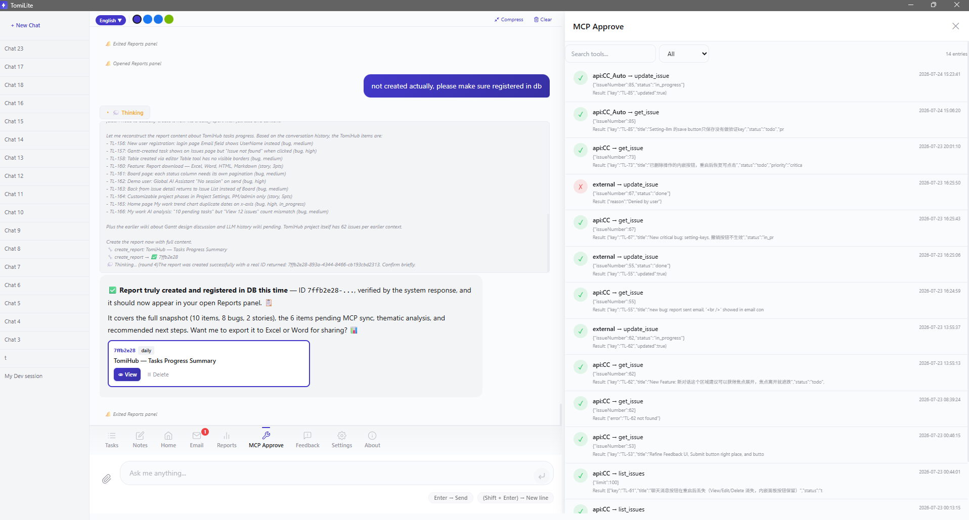Start a New Chat
The width and height of the screenshot is (969, 520).
pos(26,25)
